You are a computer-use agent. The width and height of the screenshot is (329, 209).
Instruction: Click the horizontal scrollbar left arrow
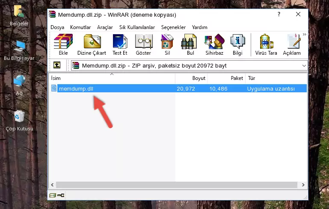click(x=53, y=185)
